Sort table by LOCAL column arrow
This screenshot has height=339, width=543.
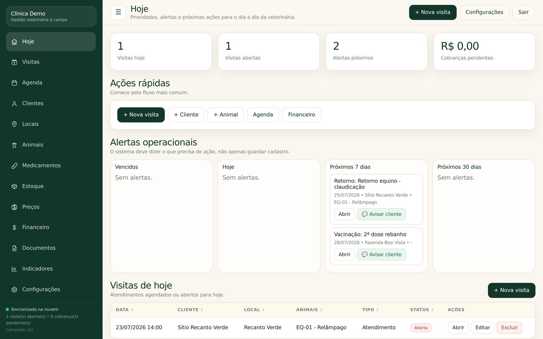tap(263, 310)
